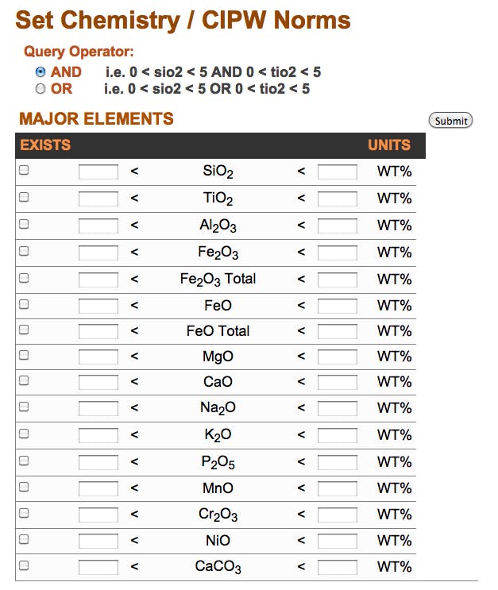Image resolution: width=498 pixels, height=590 pixels.
Task: Check the SiO2 exists checkbox
Action: (x=24, y=170)
